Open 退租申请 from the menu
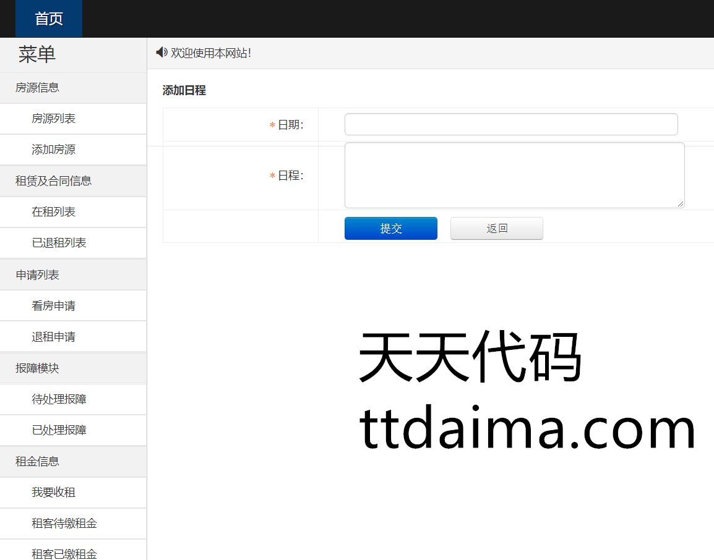This screenshot has height=560, width=714. pos(54,337)
